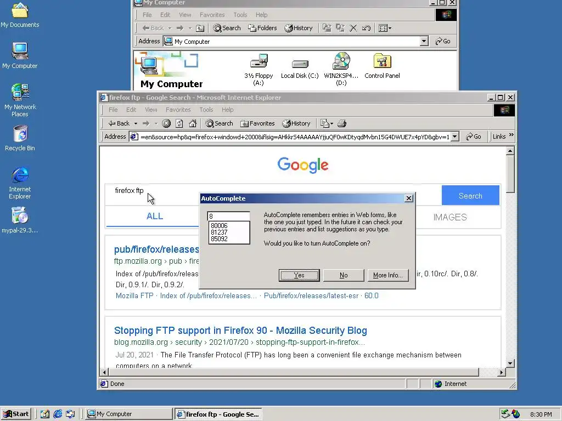Viewport: 562px width, 421px height.
Task: Open Stopping FTP support in Firefox 90 link
Action: click(240, 330)
